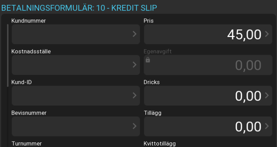Click the arrow icon in Kostnadsställe field
The height and width of the screenshot is (147, 277).
[x=134, y=65]
